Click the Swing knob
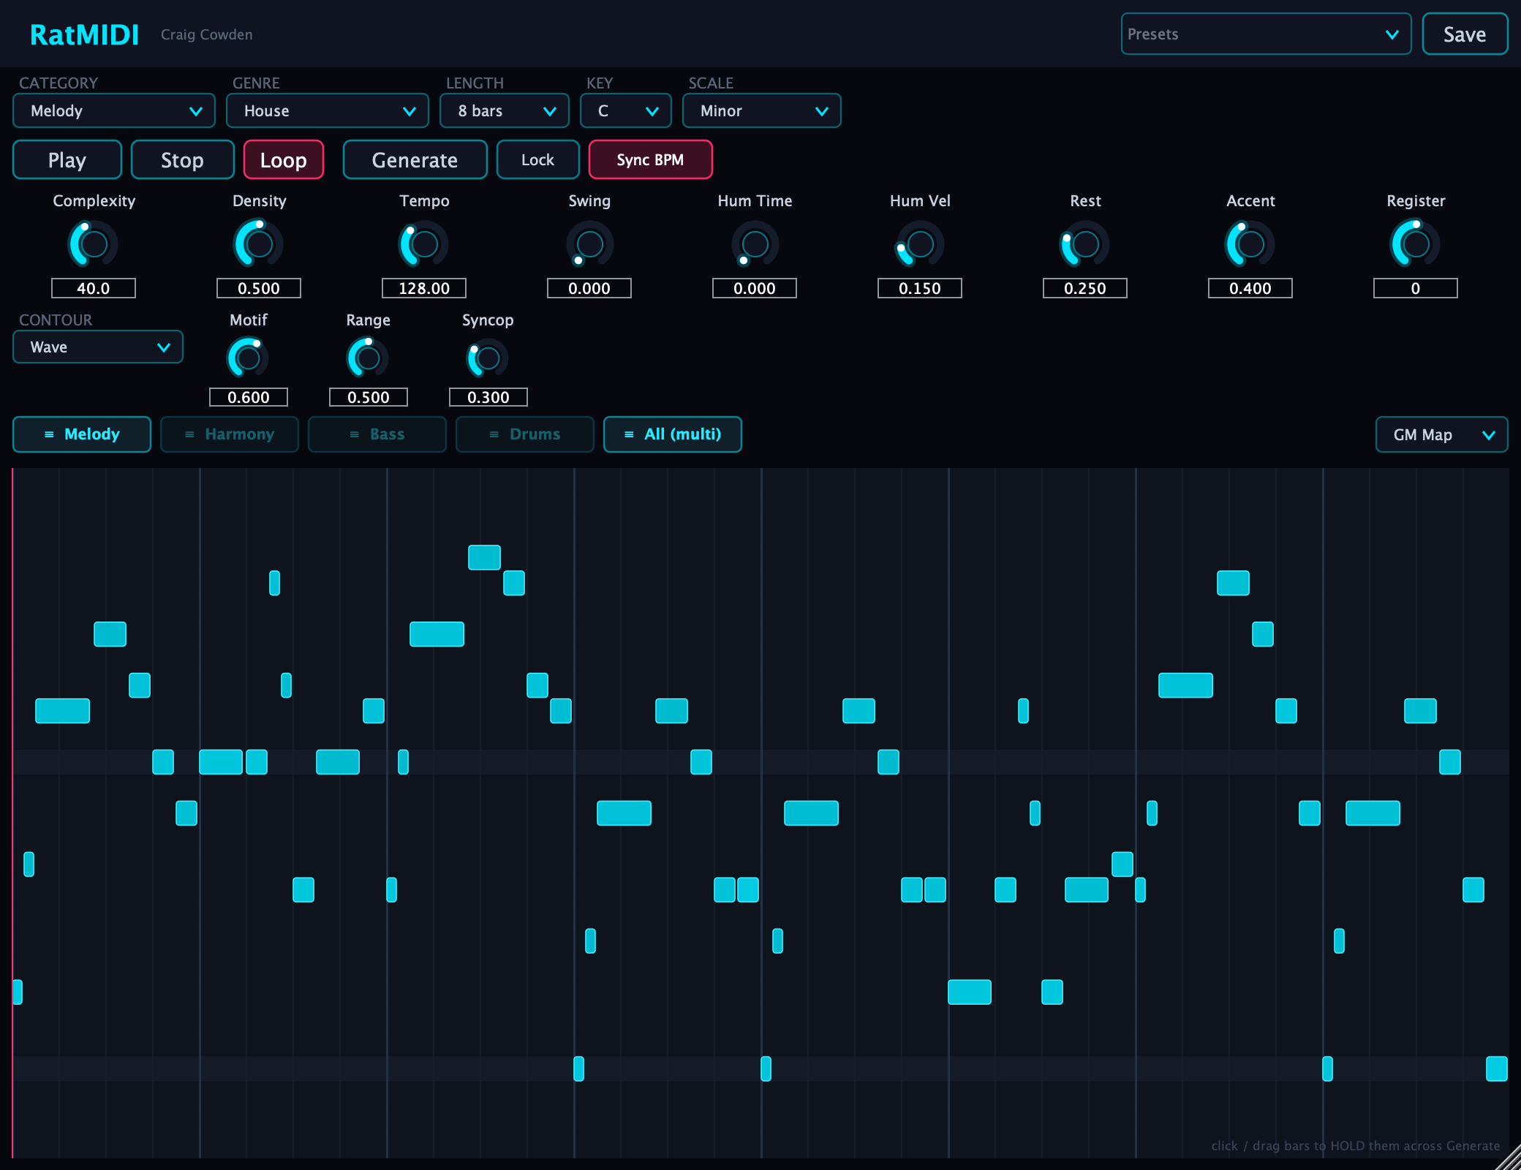 tap(589, 244)
